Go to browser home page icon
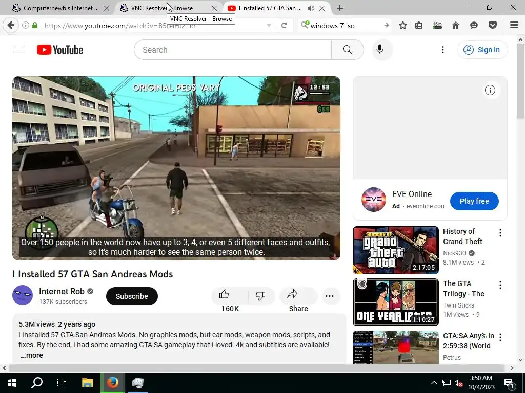525x393 pixels. point(455,26)
